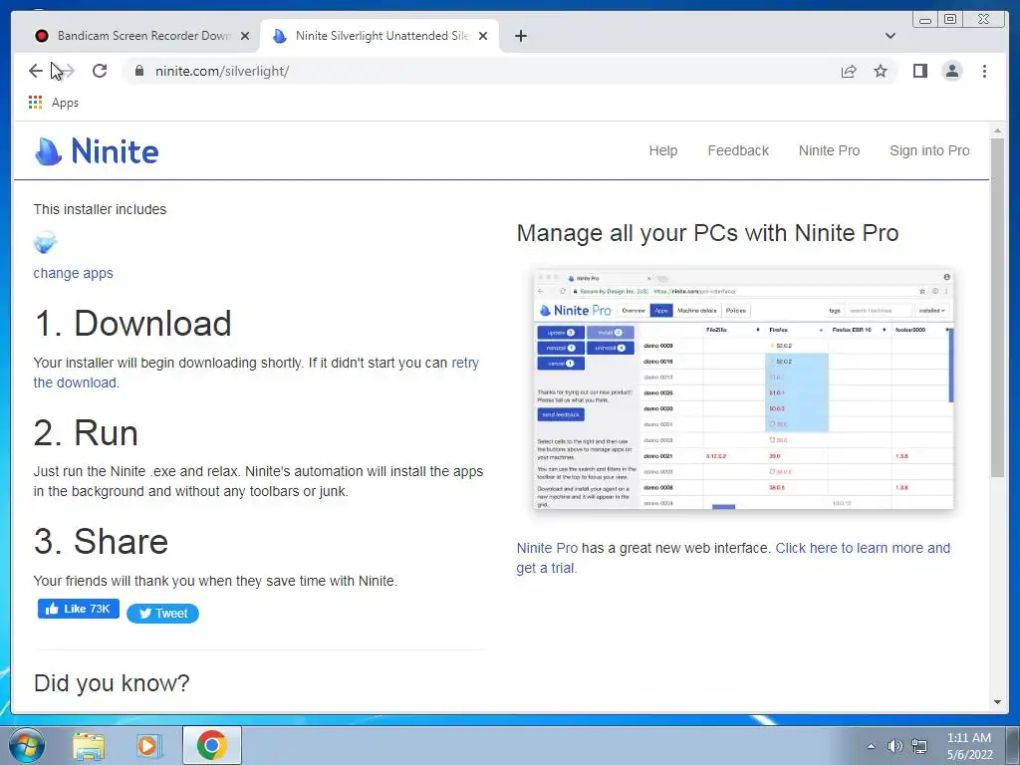Image resolution: width=1020 pixels, height=765 pixels.
Task: Open Windows Explorer from taskbar
Action: (89, 745)
